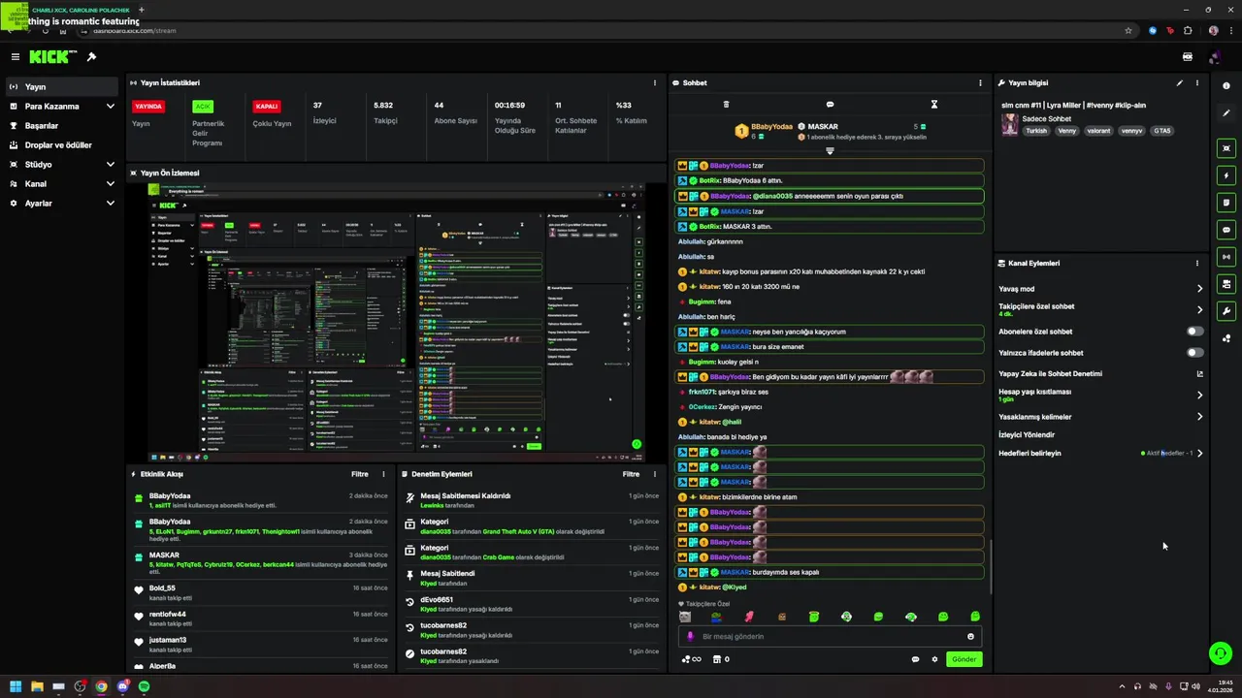The width and height of the screenshot is (1242, 698).
Task: Click pencil edit icon in Yayın bilgisi
Action: [x=1180, y=83]
